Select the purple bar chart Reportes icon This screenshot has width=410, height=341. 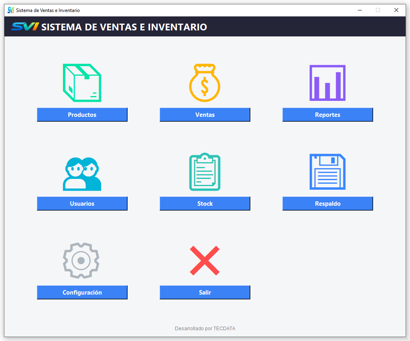(327, 83)
